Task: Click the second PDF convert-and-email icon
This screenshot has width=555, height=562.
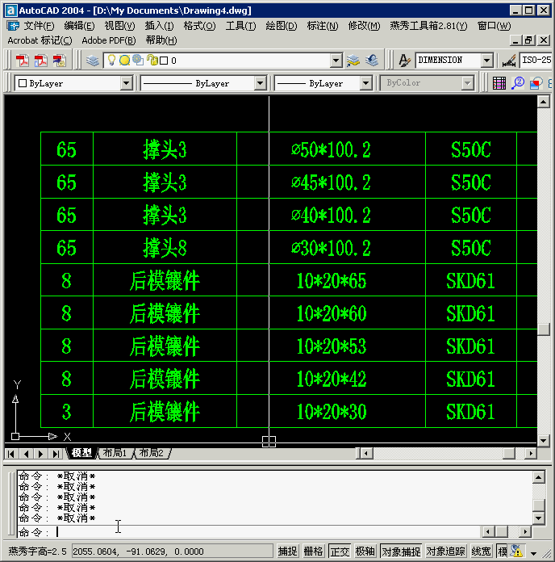Action: coord(40,61)
